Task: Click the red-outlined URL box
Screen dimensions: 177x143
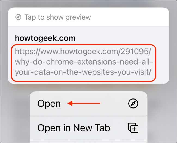Action: tap(84, 63)
